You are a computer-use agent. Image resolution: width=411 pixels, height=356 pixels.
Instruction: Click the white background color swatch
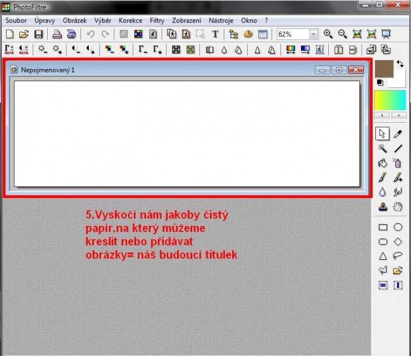point(398,81)
